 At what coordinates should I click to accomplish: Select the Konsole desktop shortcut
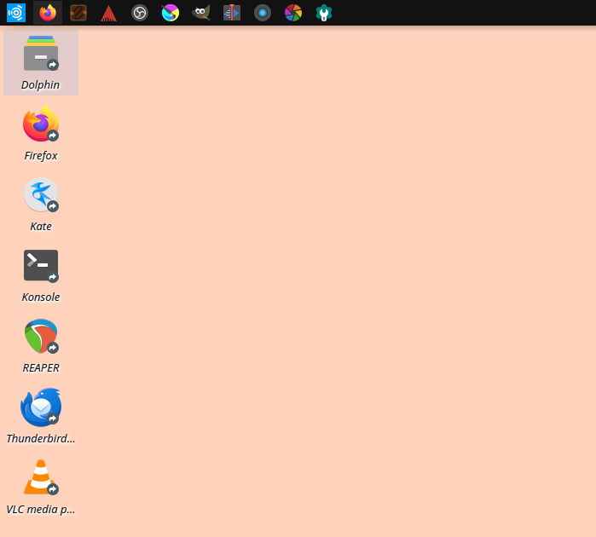coord(41,274)
